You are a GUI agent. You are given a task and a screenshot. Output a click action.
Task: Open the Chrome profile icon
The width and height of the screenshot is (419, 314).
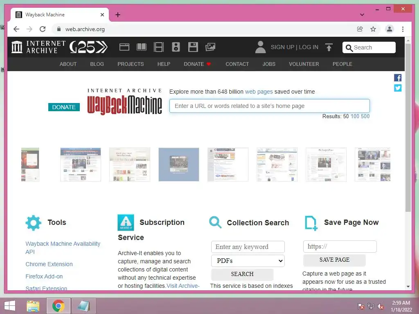coord(390,29)
